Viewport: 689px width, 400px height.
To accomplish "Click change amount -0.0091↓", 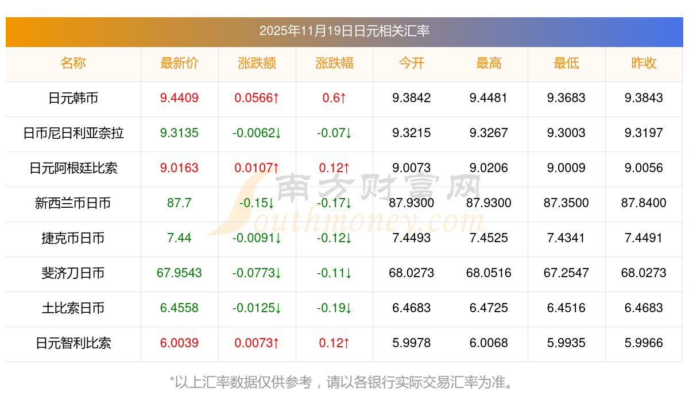I will (257, 238).
